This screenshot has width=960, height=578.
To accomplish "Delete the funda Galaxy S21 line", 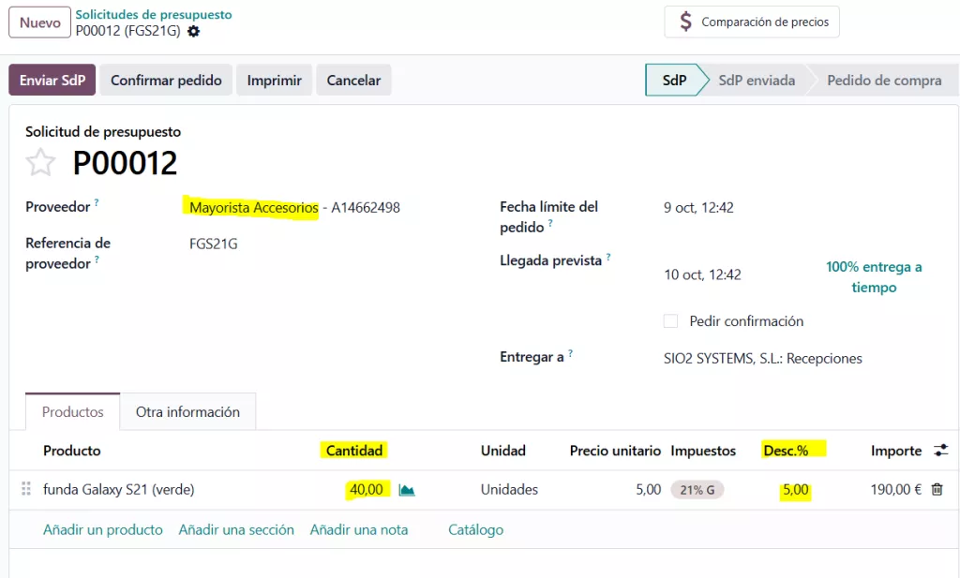I will (x=937, y=489).
